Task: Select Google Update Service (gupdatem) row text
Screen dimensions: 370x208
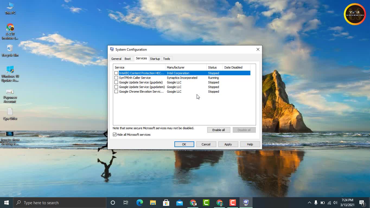Action: 142,87
